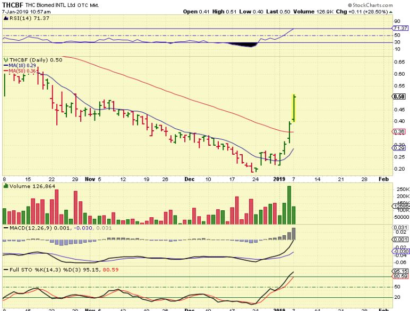This screenshot has width=410, height=311.
Task: Click the 'Chg +0.11 (+28.50%)' header value
Action: pos(362,12)
